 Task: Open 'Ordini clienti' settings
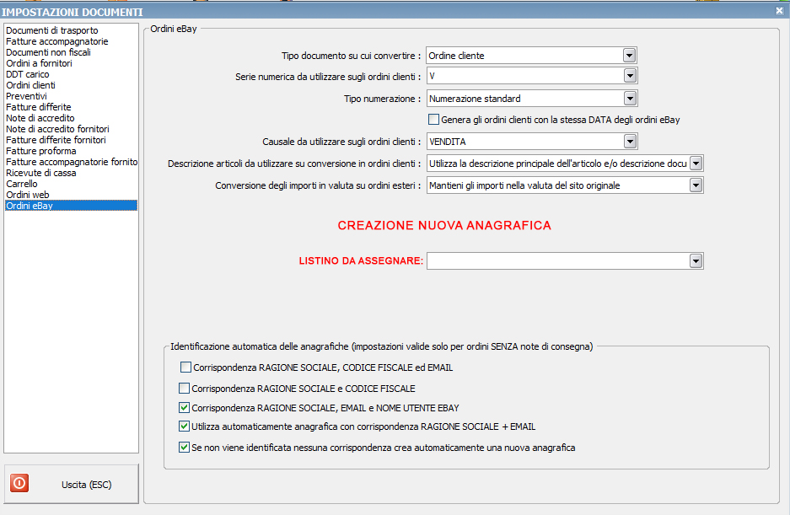tap(71, 85)
